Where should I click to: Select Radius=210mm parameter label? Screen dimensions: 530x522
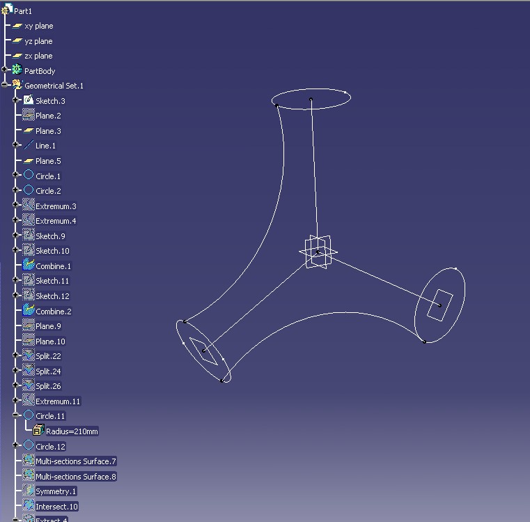72,431
